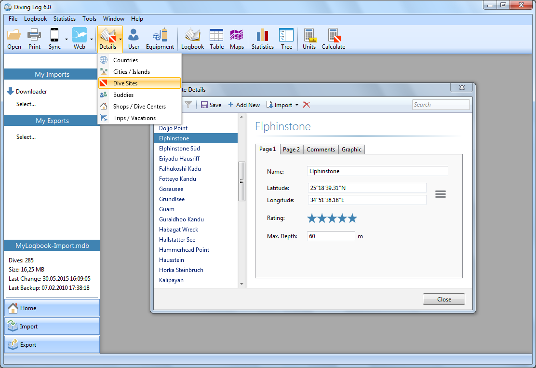Click the Open folder icon in toolbar
Image resolution: width=536 pixels, height=368 pixels.
[14, 35]
